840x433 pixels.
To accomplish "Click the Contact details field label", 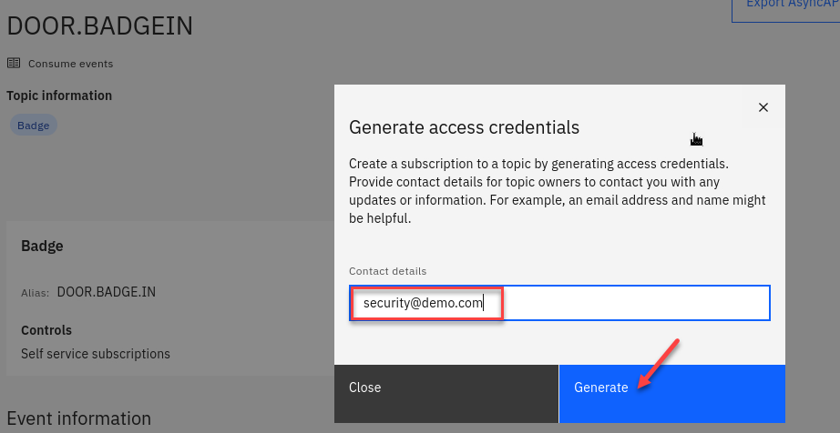I will coord(387,271).
